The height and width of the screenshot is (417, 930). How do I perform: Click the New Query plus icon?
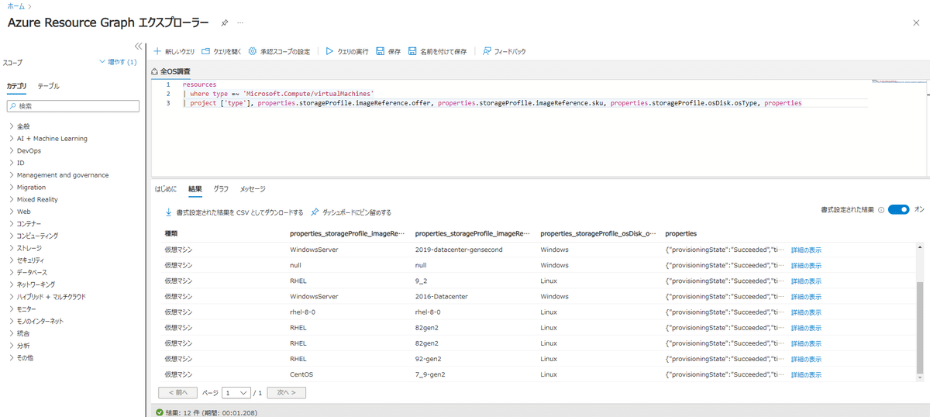pyautogui.click(x=157, y=51)
